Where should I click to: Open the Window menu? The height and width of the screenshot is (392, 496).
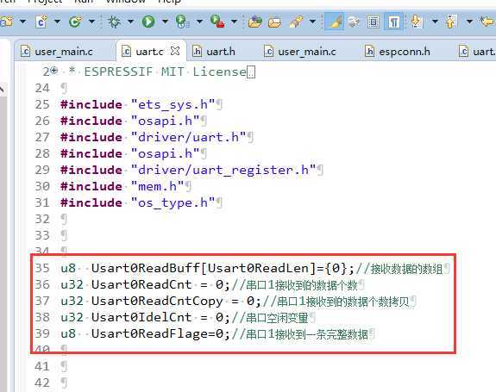coord(126,1)
